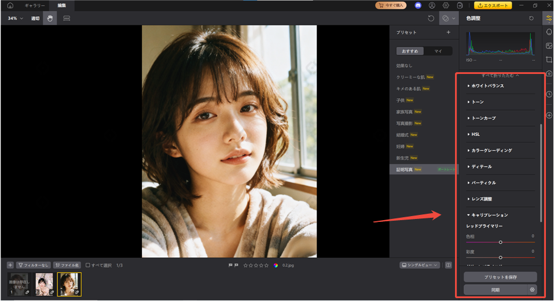Apply the 証明写真 preset
554x301 pixels.
click(x=424, y=169)
